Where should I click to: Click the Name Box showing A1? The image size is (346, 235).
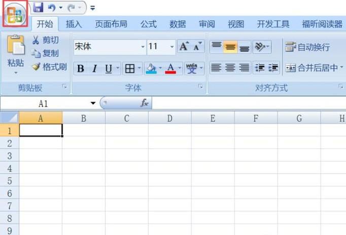tap(44, 103)
